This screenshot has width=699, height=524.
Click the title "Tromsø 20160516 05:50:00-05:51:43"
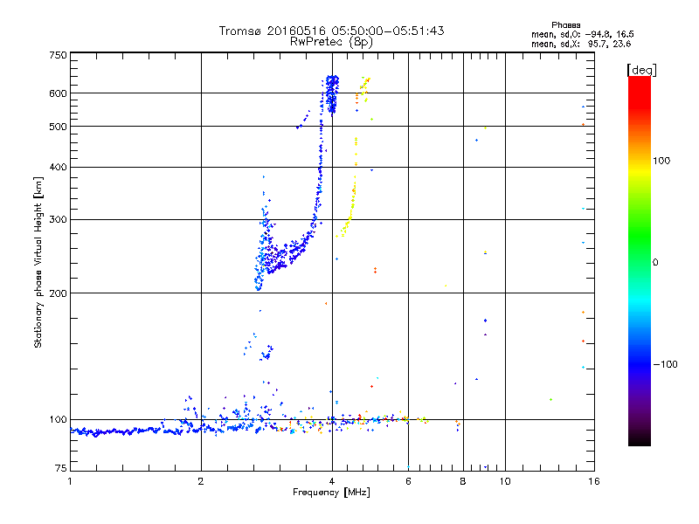pyautogui.click(x=331, y=31)
